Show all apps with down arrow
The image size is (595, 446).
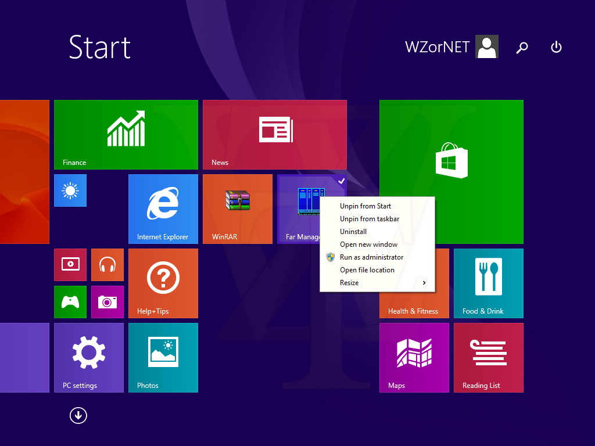click(78, 415)
